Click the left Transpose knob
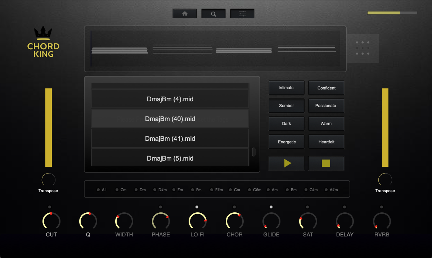The height and width of the screenshot is (258, 432). (49, 180)
